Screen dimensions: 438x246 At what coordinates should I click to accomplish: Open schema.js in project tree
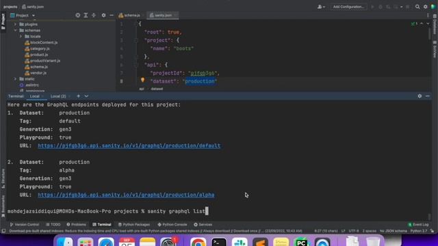(x=36, y=67)
